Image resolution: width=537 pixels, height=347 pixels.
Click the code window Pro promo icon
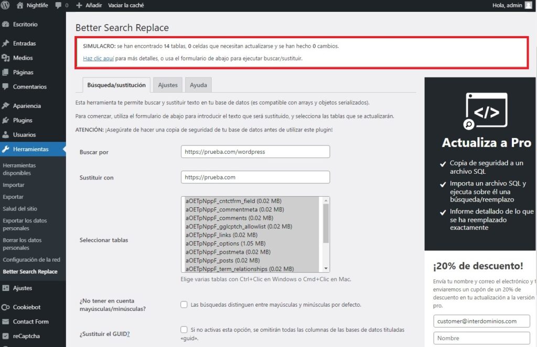pyautogui.click(x=485, y=111)
